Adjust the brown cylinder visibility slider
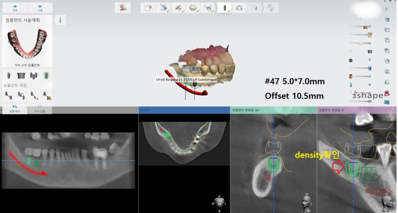Viewport: 398px width, 213px height. click(360, 76)
